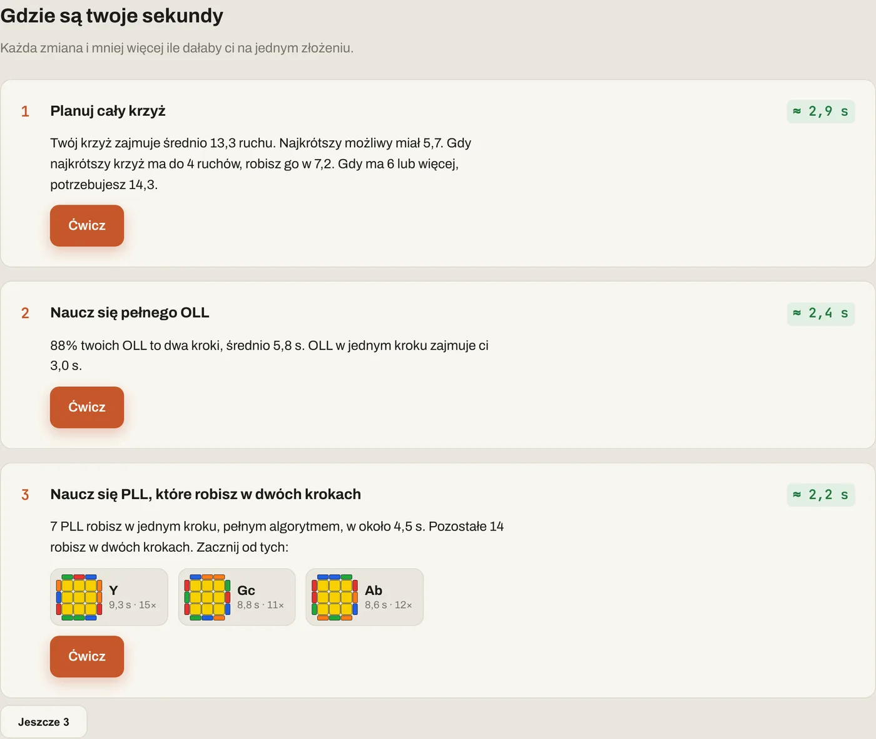Open the Ab PLL cube diagram
Viewport: 876px width, 739px height.
(x=335, y=597)
